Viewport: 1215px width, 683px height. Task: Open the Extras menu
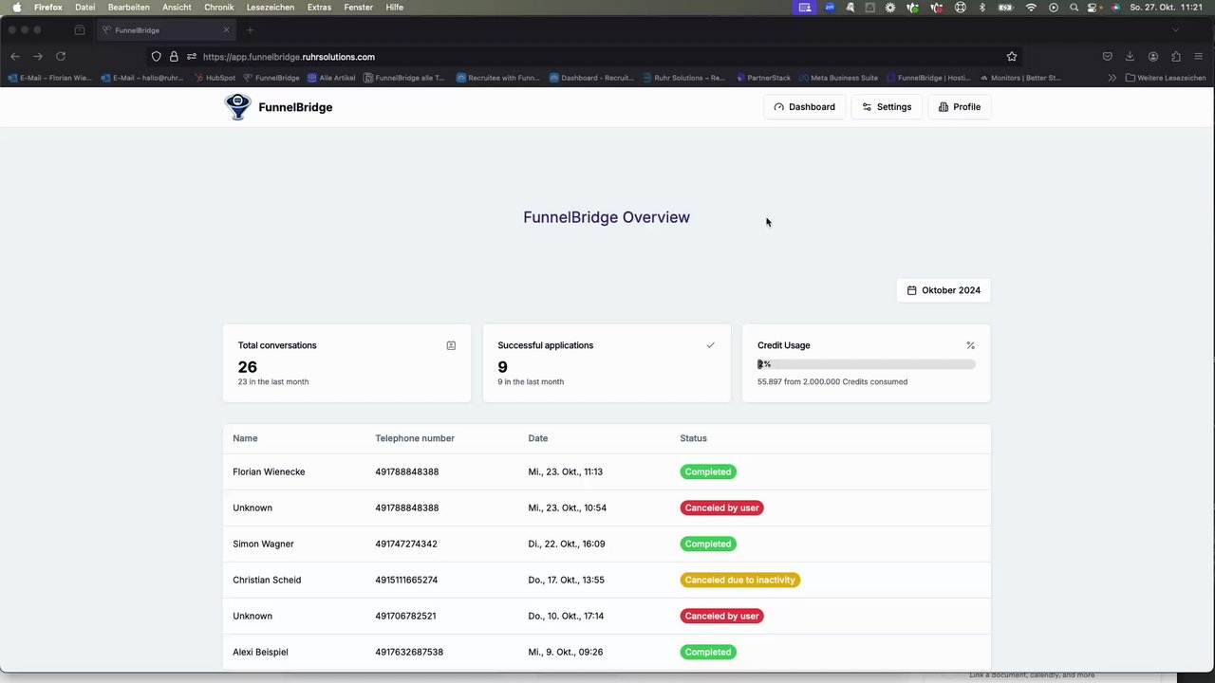pos(319,8)
